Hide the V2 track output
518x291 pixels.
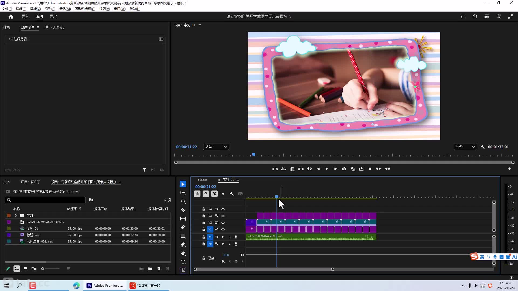point(223,223)
